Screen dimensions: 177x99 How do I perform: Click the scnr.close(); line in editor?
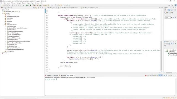[x=66, y=66]
